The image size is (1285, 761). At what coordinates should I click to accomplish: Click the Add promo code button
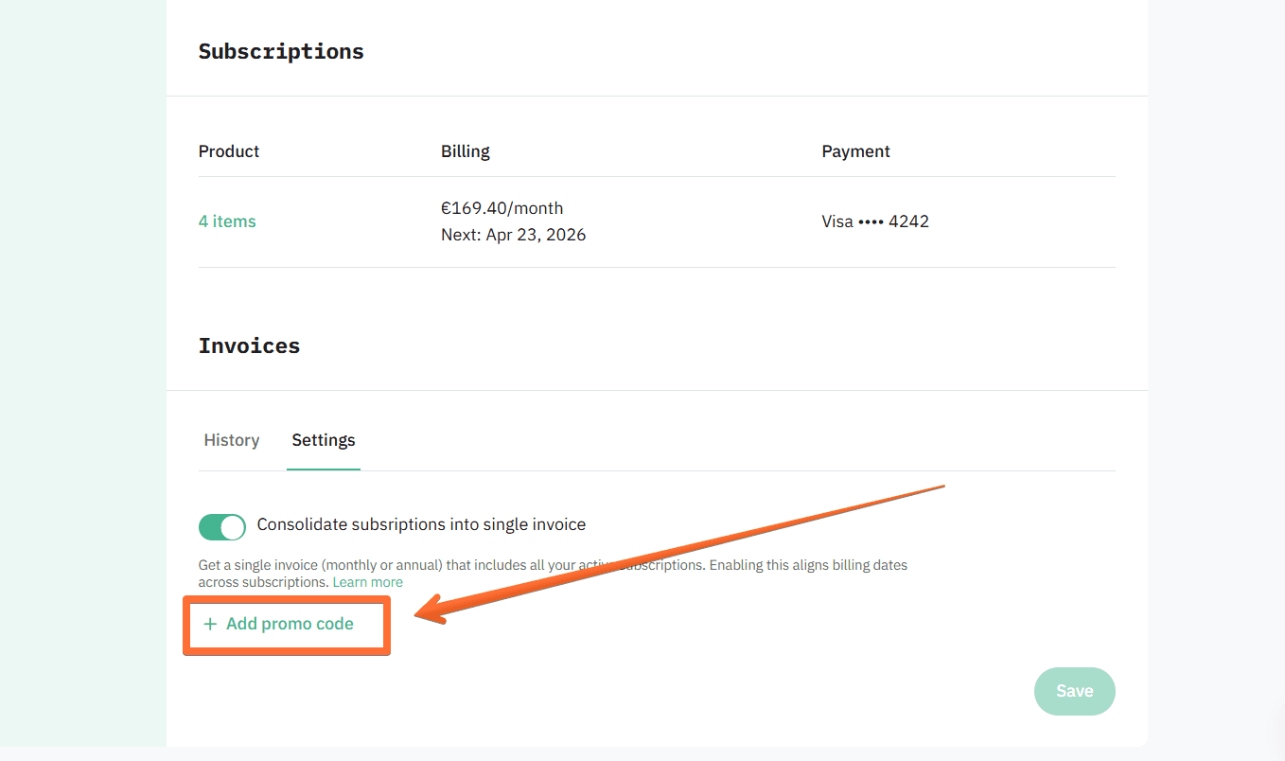[286, 624]
